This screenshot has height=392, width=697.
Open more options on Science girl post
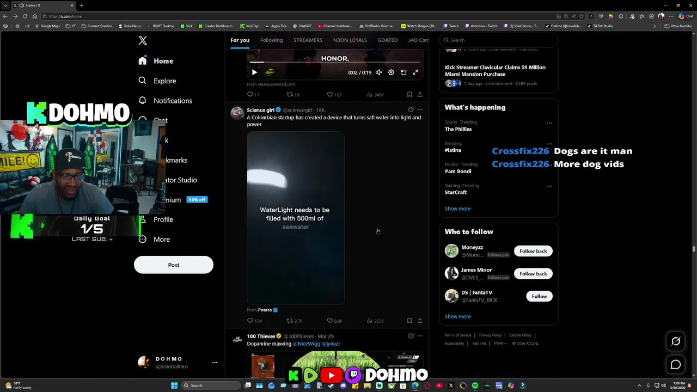pos(420,109)
